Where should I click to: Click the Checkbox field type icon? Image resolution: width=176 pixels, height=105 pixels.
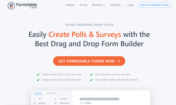34,103
